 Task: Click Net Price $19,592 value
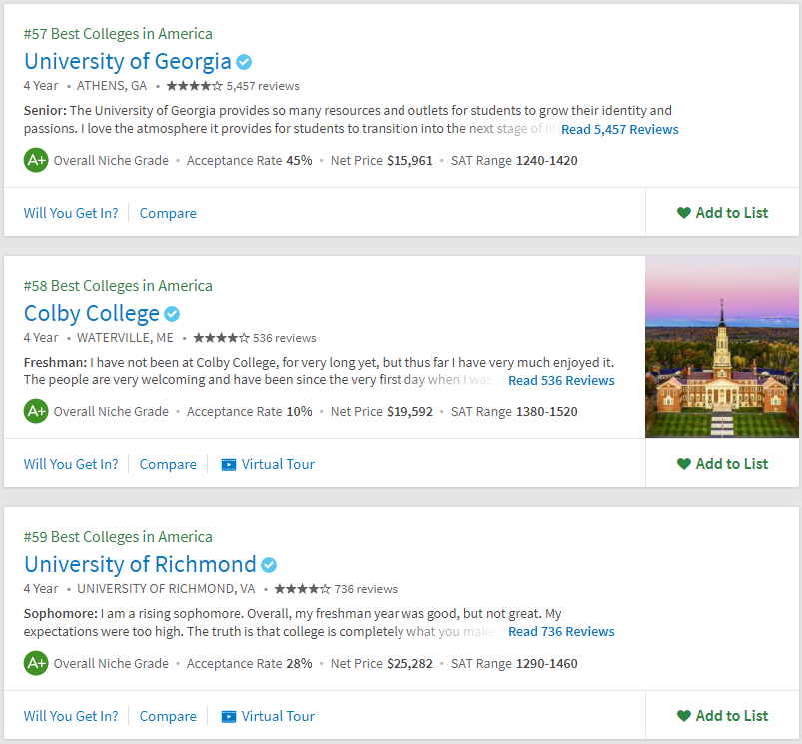409,412
